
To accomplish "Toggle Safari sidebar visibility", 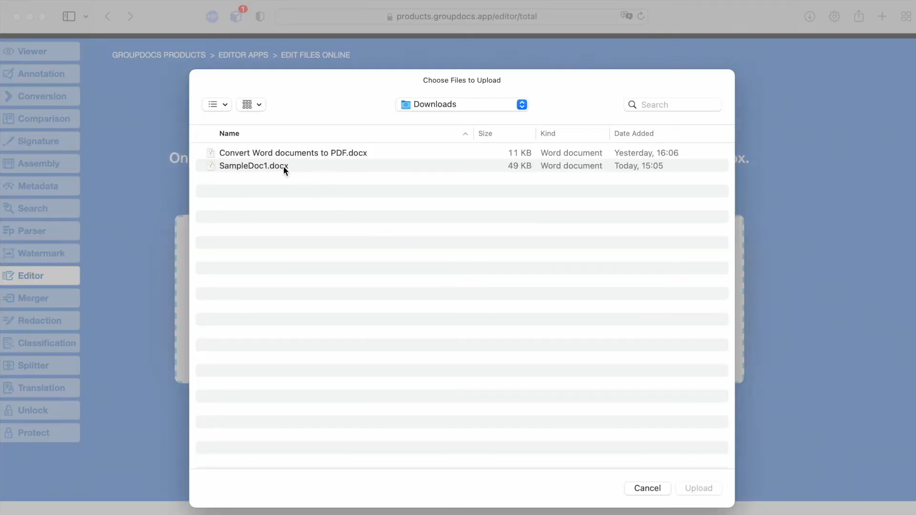I will (69, 17).
